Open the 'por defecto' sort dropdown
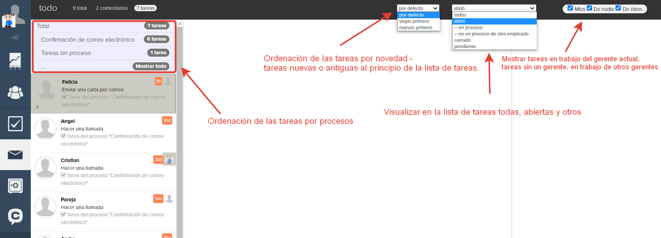 (419, 8)
